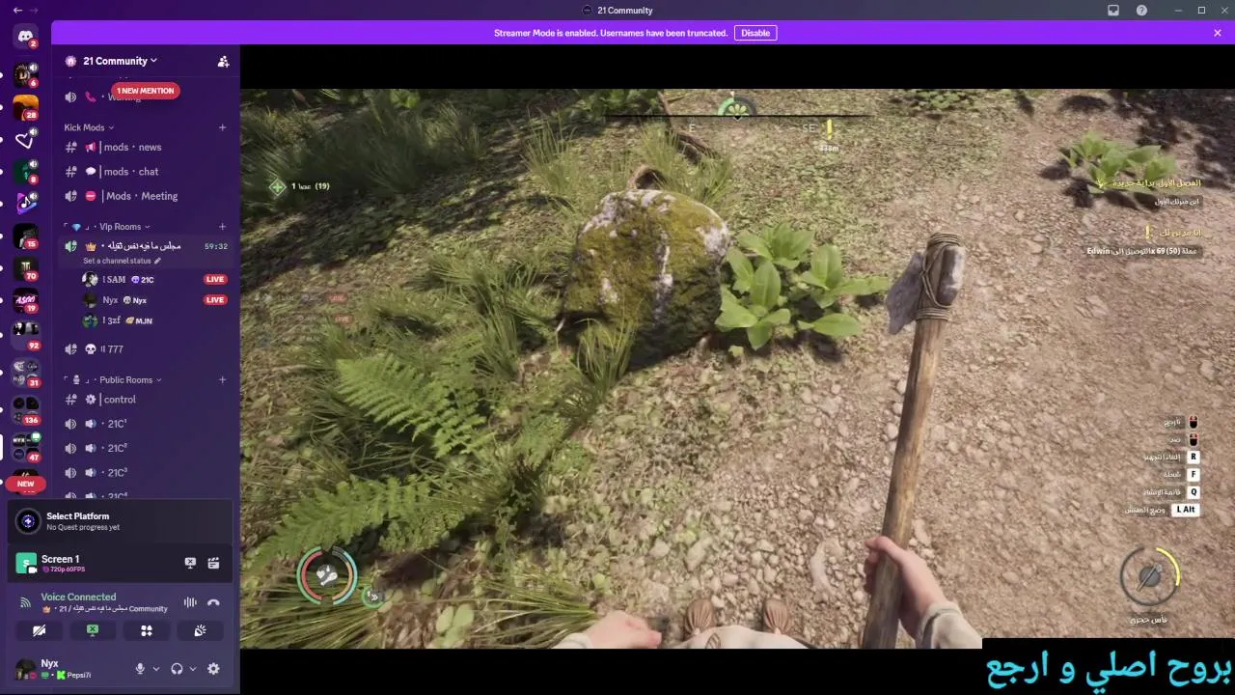The height and width of the screenshot is (695, 1235).
Task: Open the mods · news channel
Action: [147, 148]
